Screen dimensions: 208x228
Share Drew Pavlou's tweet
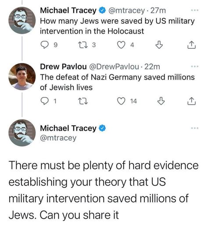coord(191,101)
